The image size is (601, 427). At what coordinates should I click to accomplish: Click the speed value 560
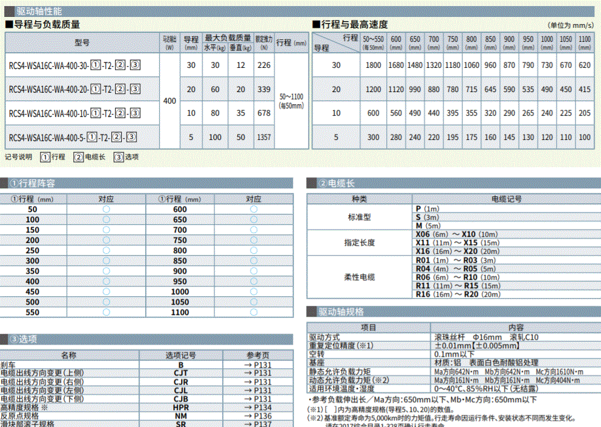[x=396, y=113]
